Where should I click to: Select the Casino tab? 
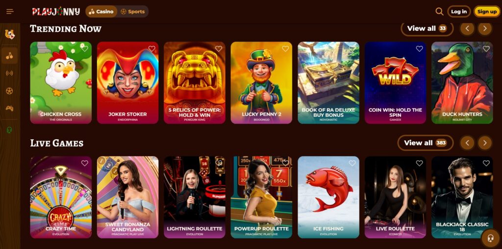point(101,12)
